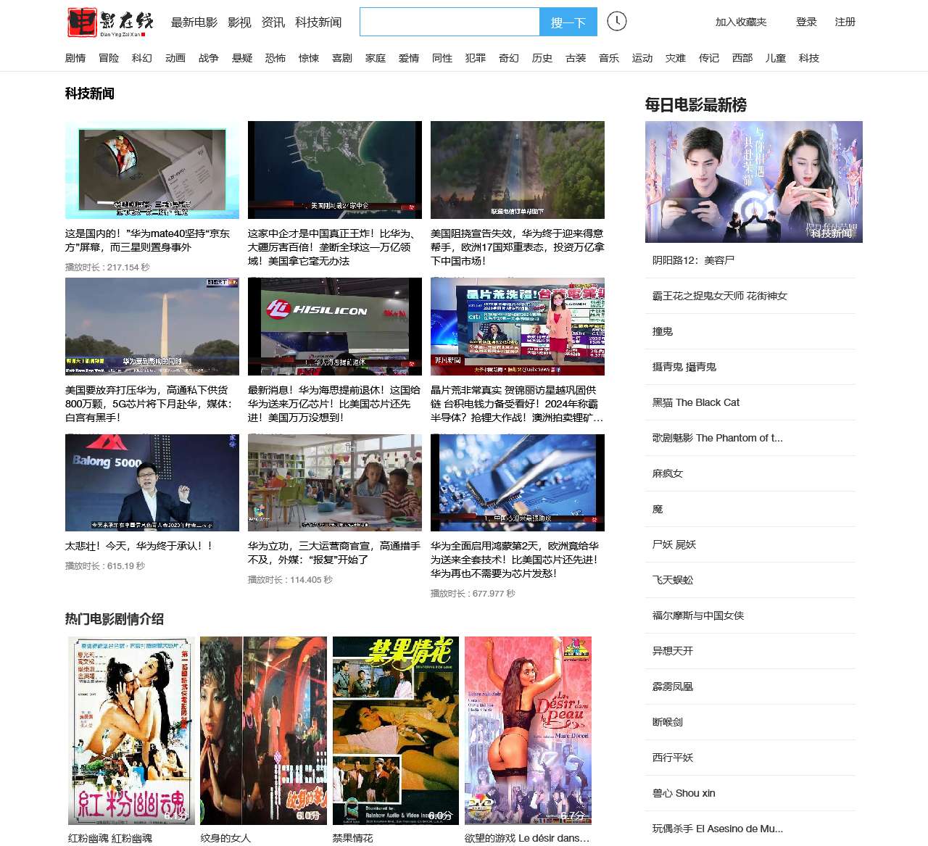Select the 历史 genre
This screenshot has height=846, width=928.
(542, 58)
